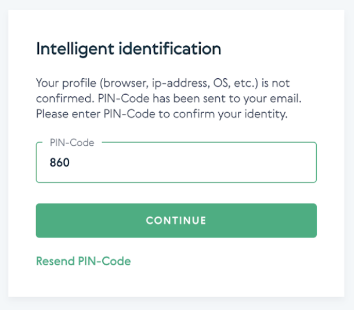Click the Resend PIN-Code link
Screen dimensions: 354x310
[x=83, y=261]
